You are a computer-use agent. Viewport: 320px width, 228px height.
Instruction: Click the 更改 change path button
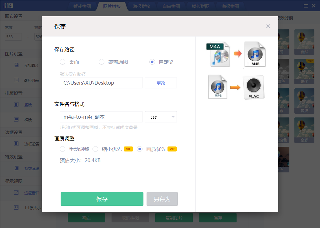click(161, 82)
